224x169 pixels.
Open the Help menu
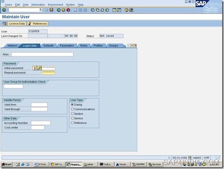[81, 5]
